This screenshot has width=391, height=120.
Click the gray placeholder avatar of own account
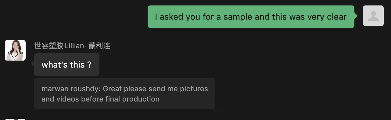[373, 16]
